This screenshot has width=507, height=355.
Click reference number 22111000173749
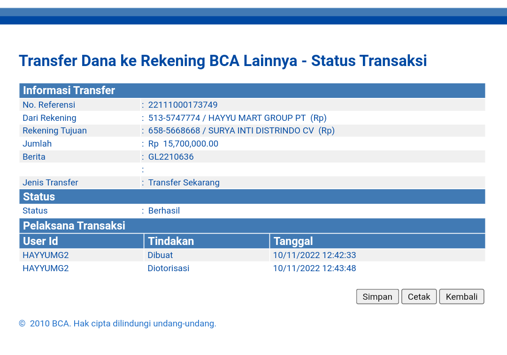click(x=183, y=105)
